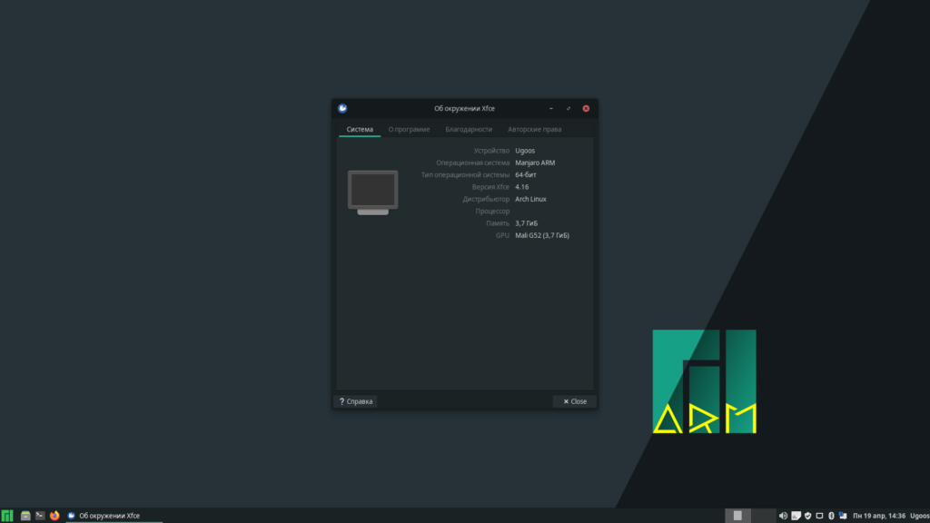Click the volume speaker icon in the tray
Viewport: 930px width, 523px height.
[x=784, y=516]
